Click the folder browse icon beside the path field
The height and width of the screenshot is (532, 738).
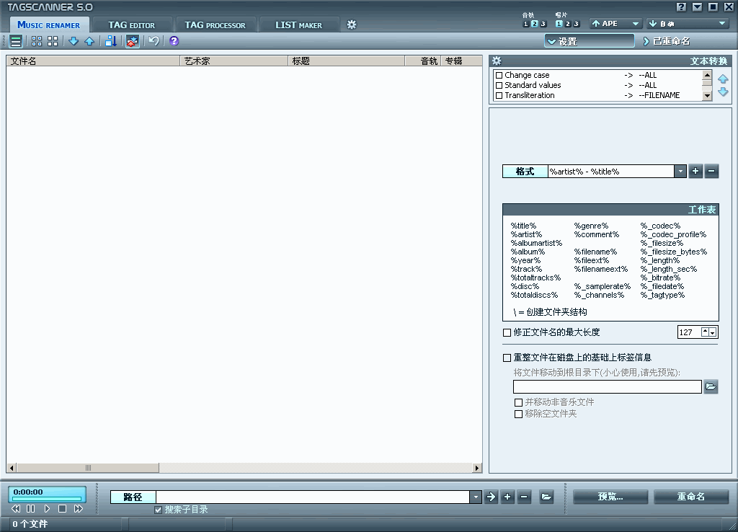[x=546, y=497]
